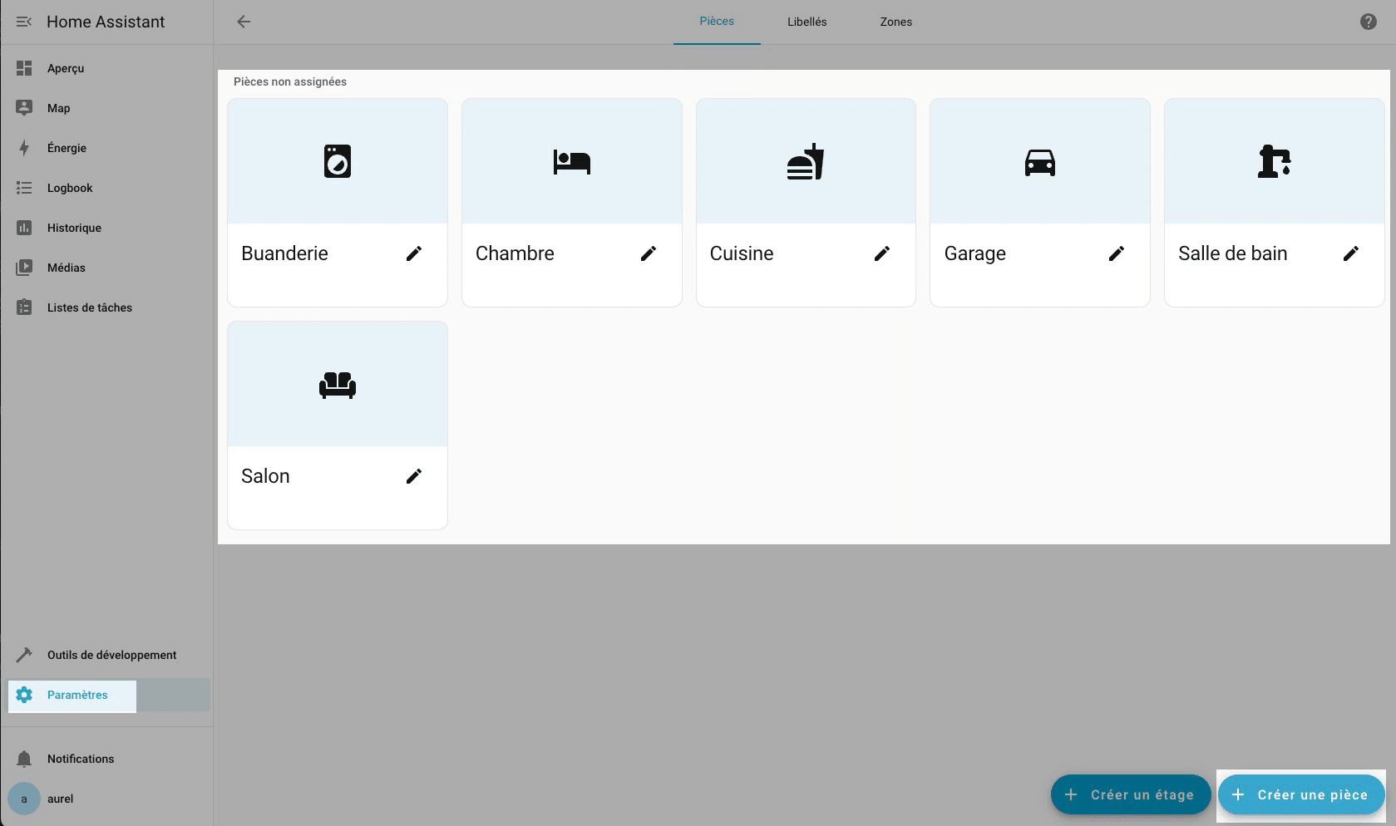Click the Paramètres gear icon
The width and height of the screenshot is (1396, 826).
(24, 695)
